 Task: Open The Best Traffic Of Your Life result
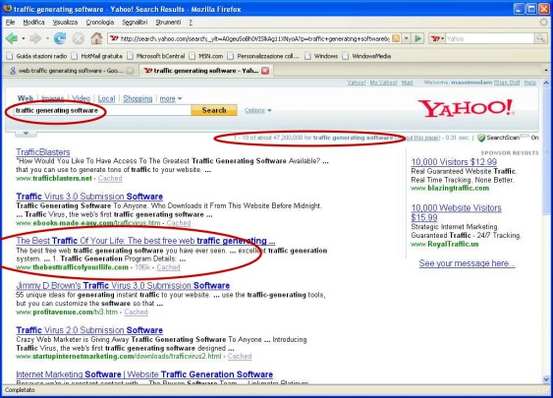pyautogui.click(x=145, y=241)
